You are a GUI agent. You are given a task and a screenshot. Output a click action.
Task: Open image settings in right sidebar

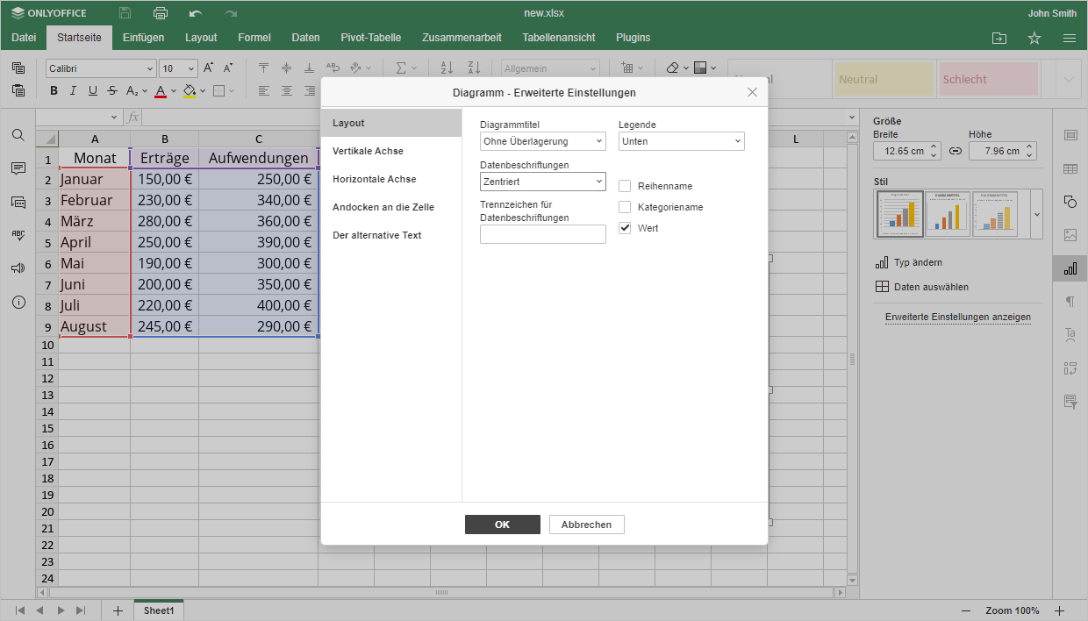(1070, 235)
